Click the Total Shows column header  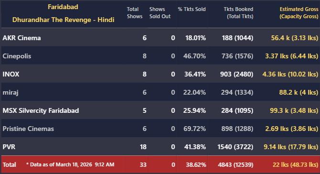134,12
